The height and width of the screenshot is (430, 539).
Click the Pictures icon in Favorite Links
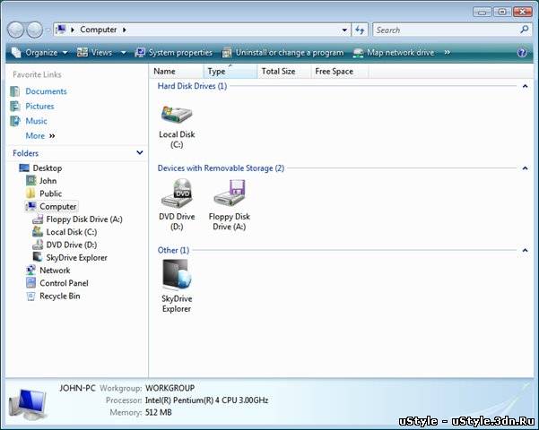tap(14, 106)
